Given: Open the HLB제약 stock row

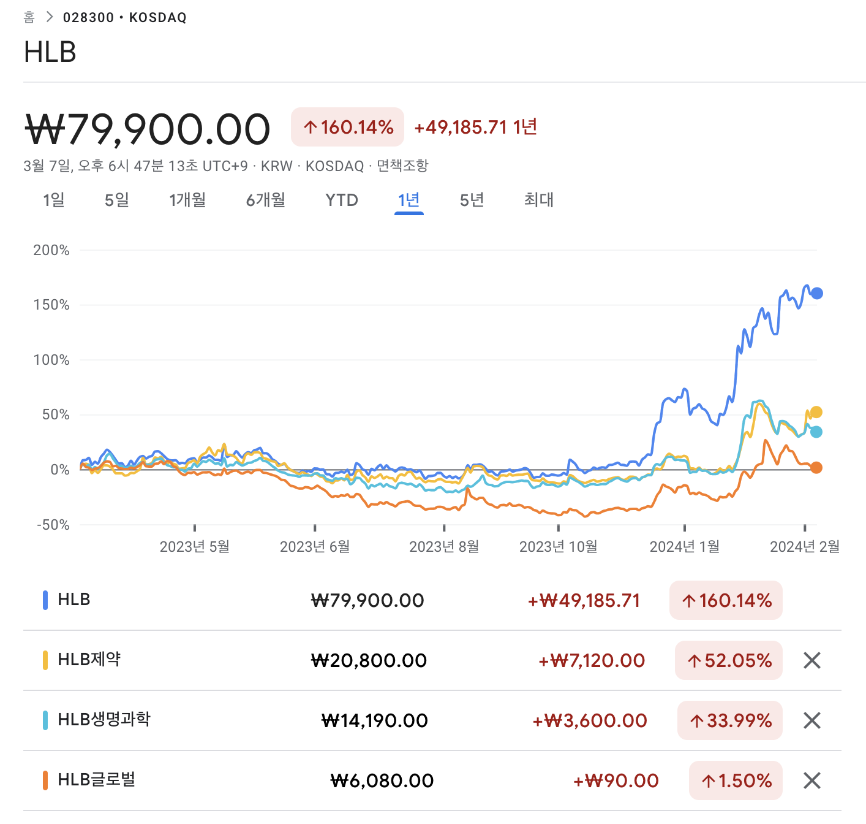Looking at the screenshot, I should pos(432,660).
